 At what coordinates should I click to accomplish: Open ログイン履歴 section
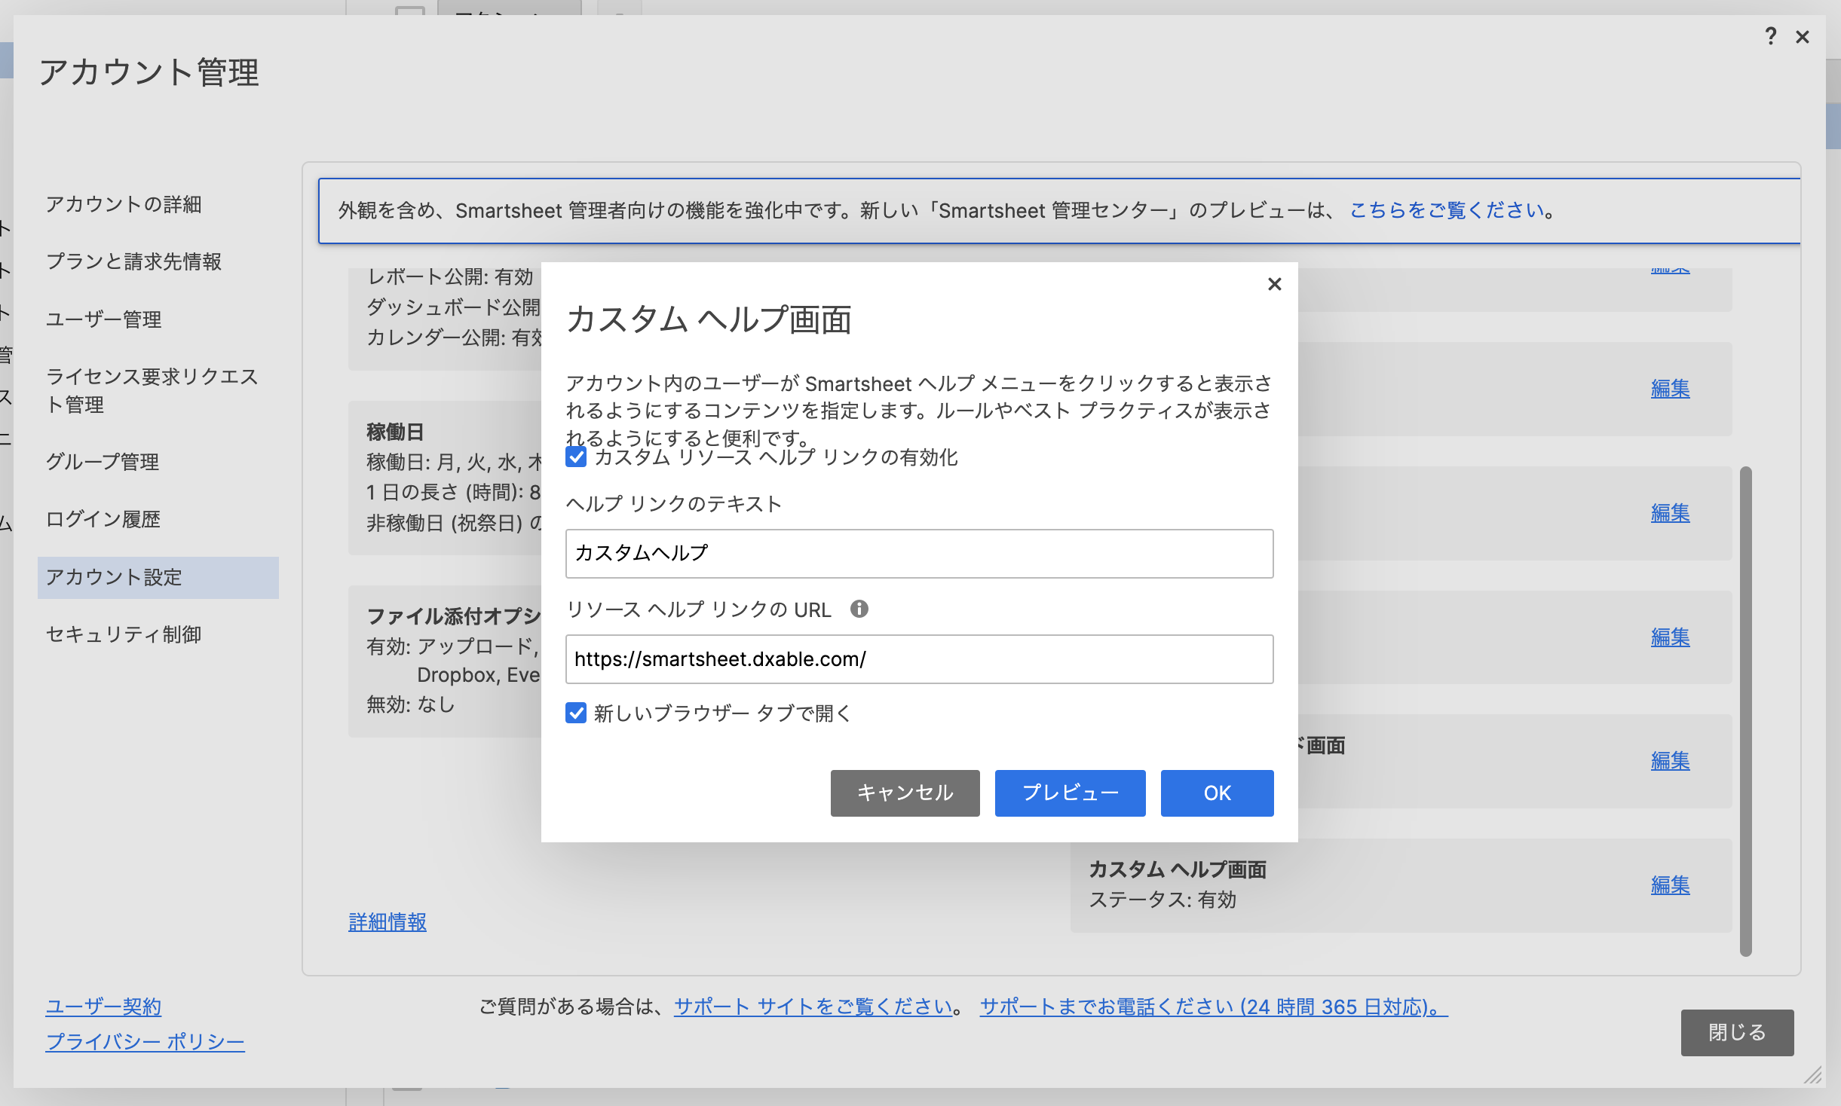(x=103, y=519)
